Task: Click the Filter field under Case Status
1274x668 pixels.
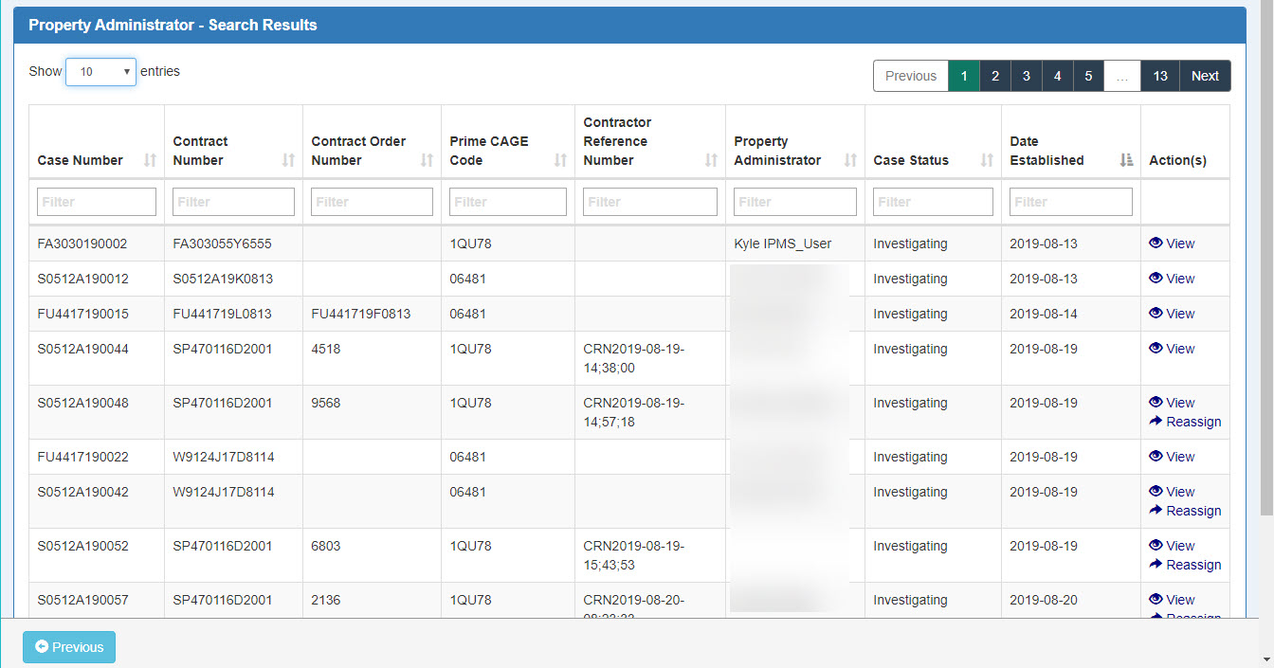Action: [933, 201]
